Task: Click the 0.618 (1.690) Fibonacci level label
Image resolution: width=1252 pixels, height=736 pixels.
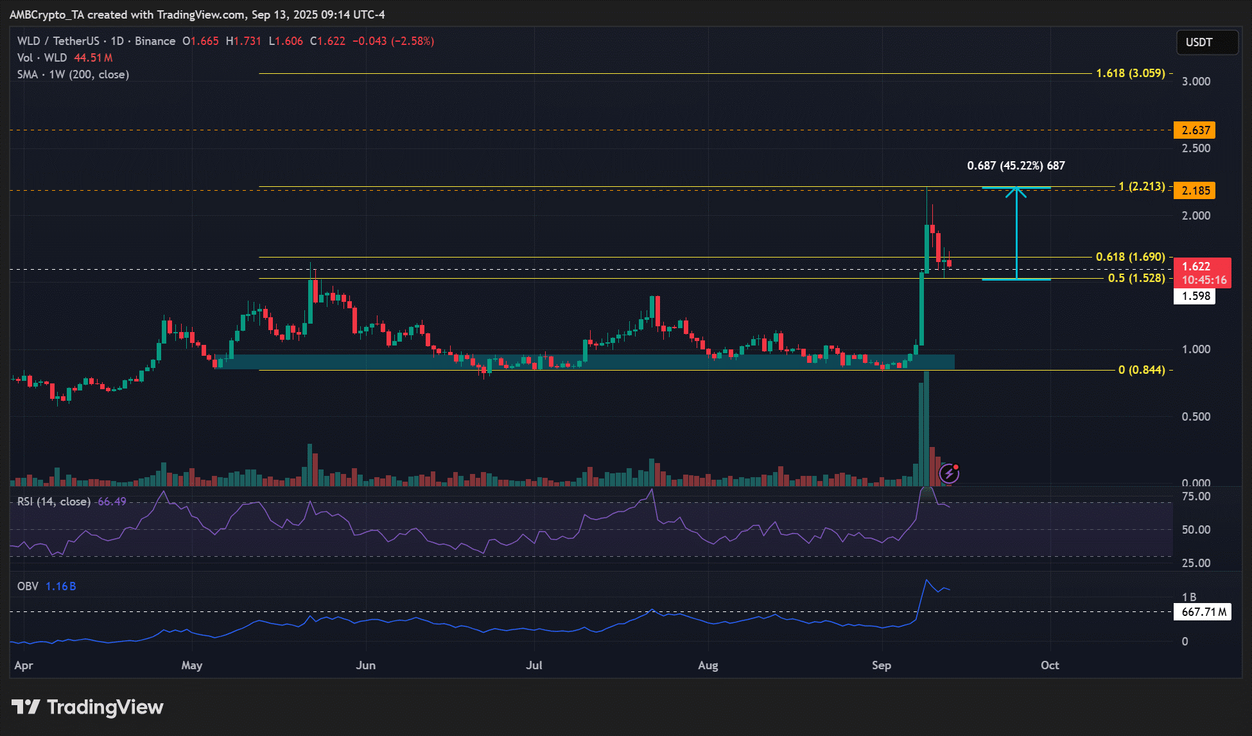Action: pos(1130,257)
